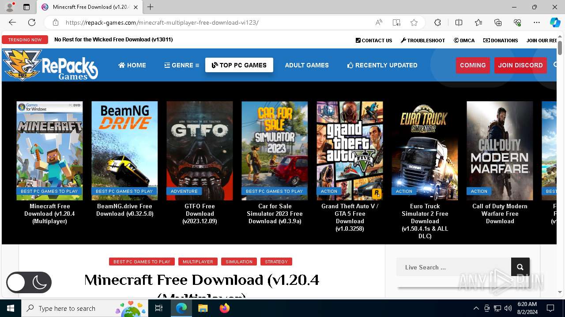Activate the Read aloud icon
565x317 pixels.
point(379,22)
